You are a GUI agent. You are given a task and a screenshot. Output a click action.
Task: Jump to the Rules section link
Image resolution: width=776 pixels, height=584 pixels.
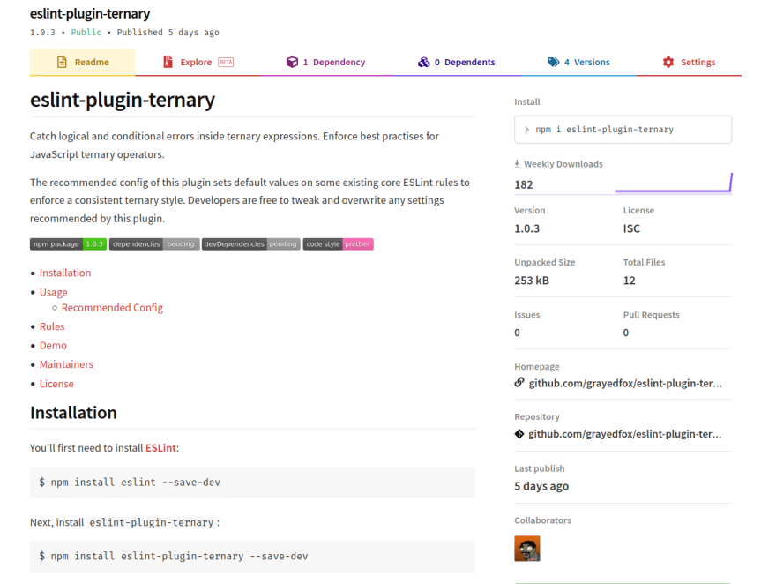pos(52,326)
